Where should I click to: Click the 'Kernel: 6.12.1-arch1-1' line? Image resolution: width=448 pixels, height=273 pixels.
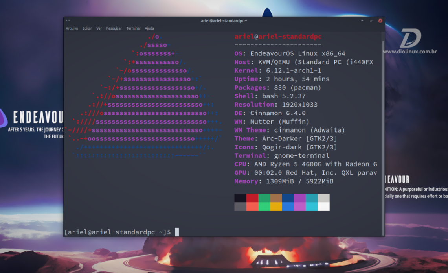click(278, 70)
